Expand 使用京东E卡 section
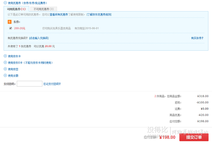This screenshot has width=212, height=144. pos(28,63)
